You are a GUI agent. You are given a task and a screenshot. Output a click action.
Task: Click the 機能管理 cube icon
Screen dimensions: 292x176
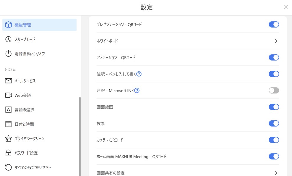(x=9, y=25)
